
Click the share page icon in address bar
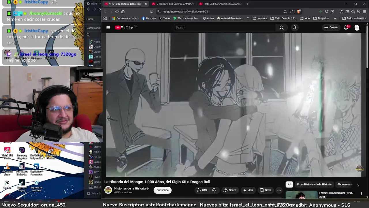point(291,12)
